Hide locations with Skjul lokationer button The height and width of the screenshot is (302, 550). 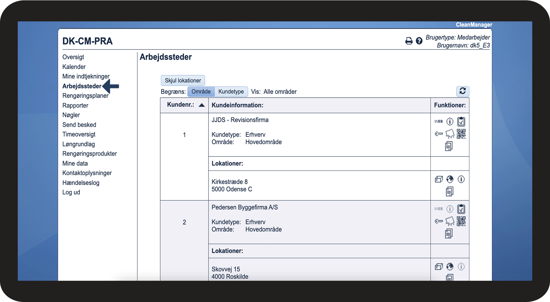coord(183,80)
